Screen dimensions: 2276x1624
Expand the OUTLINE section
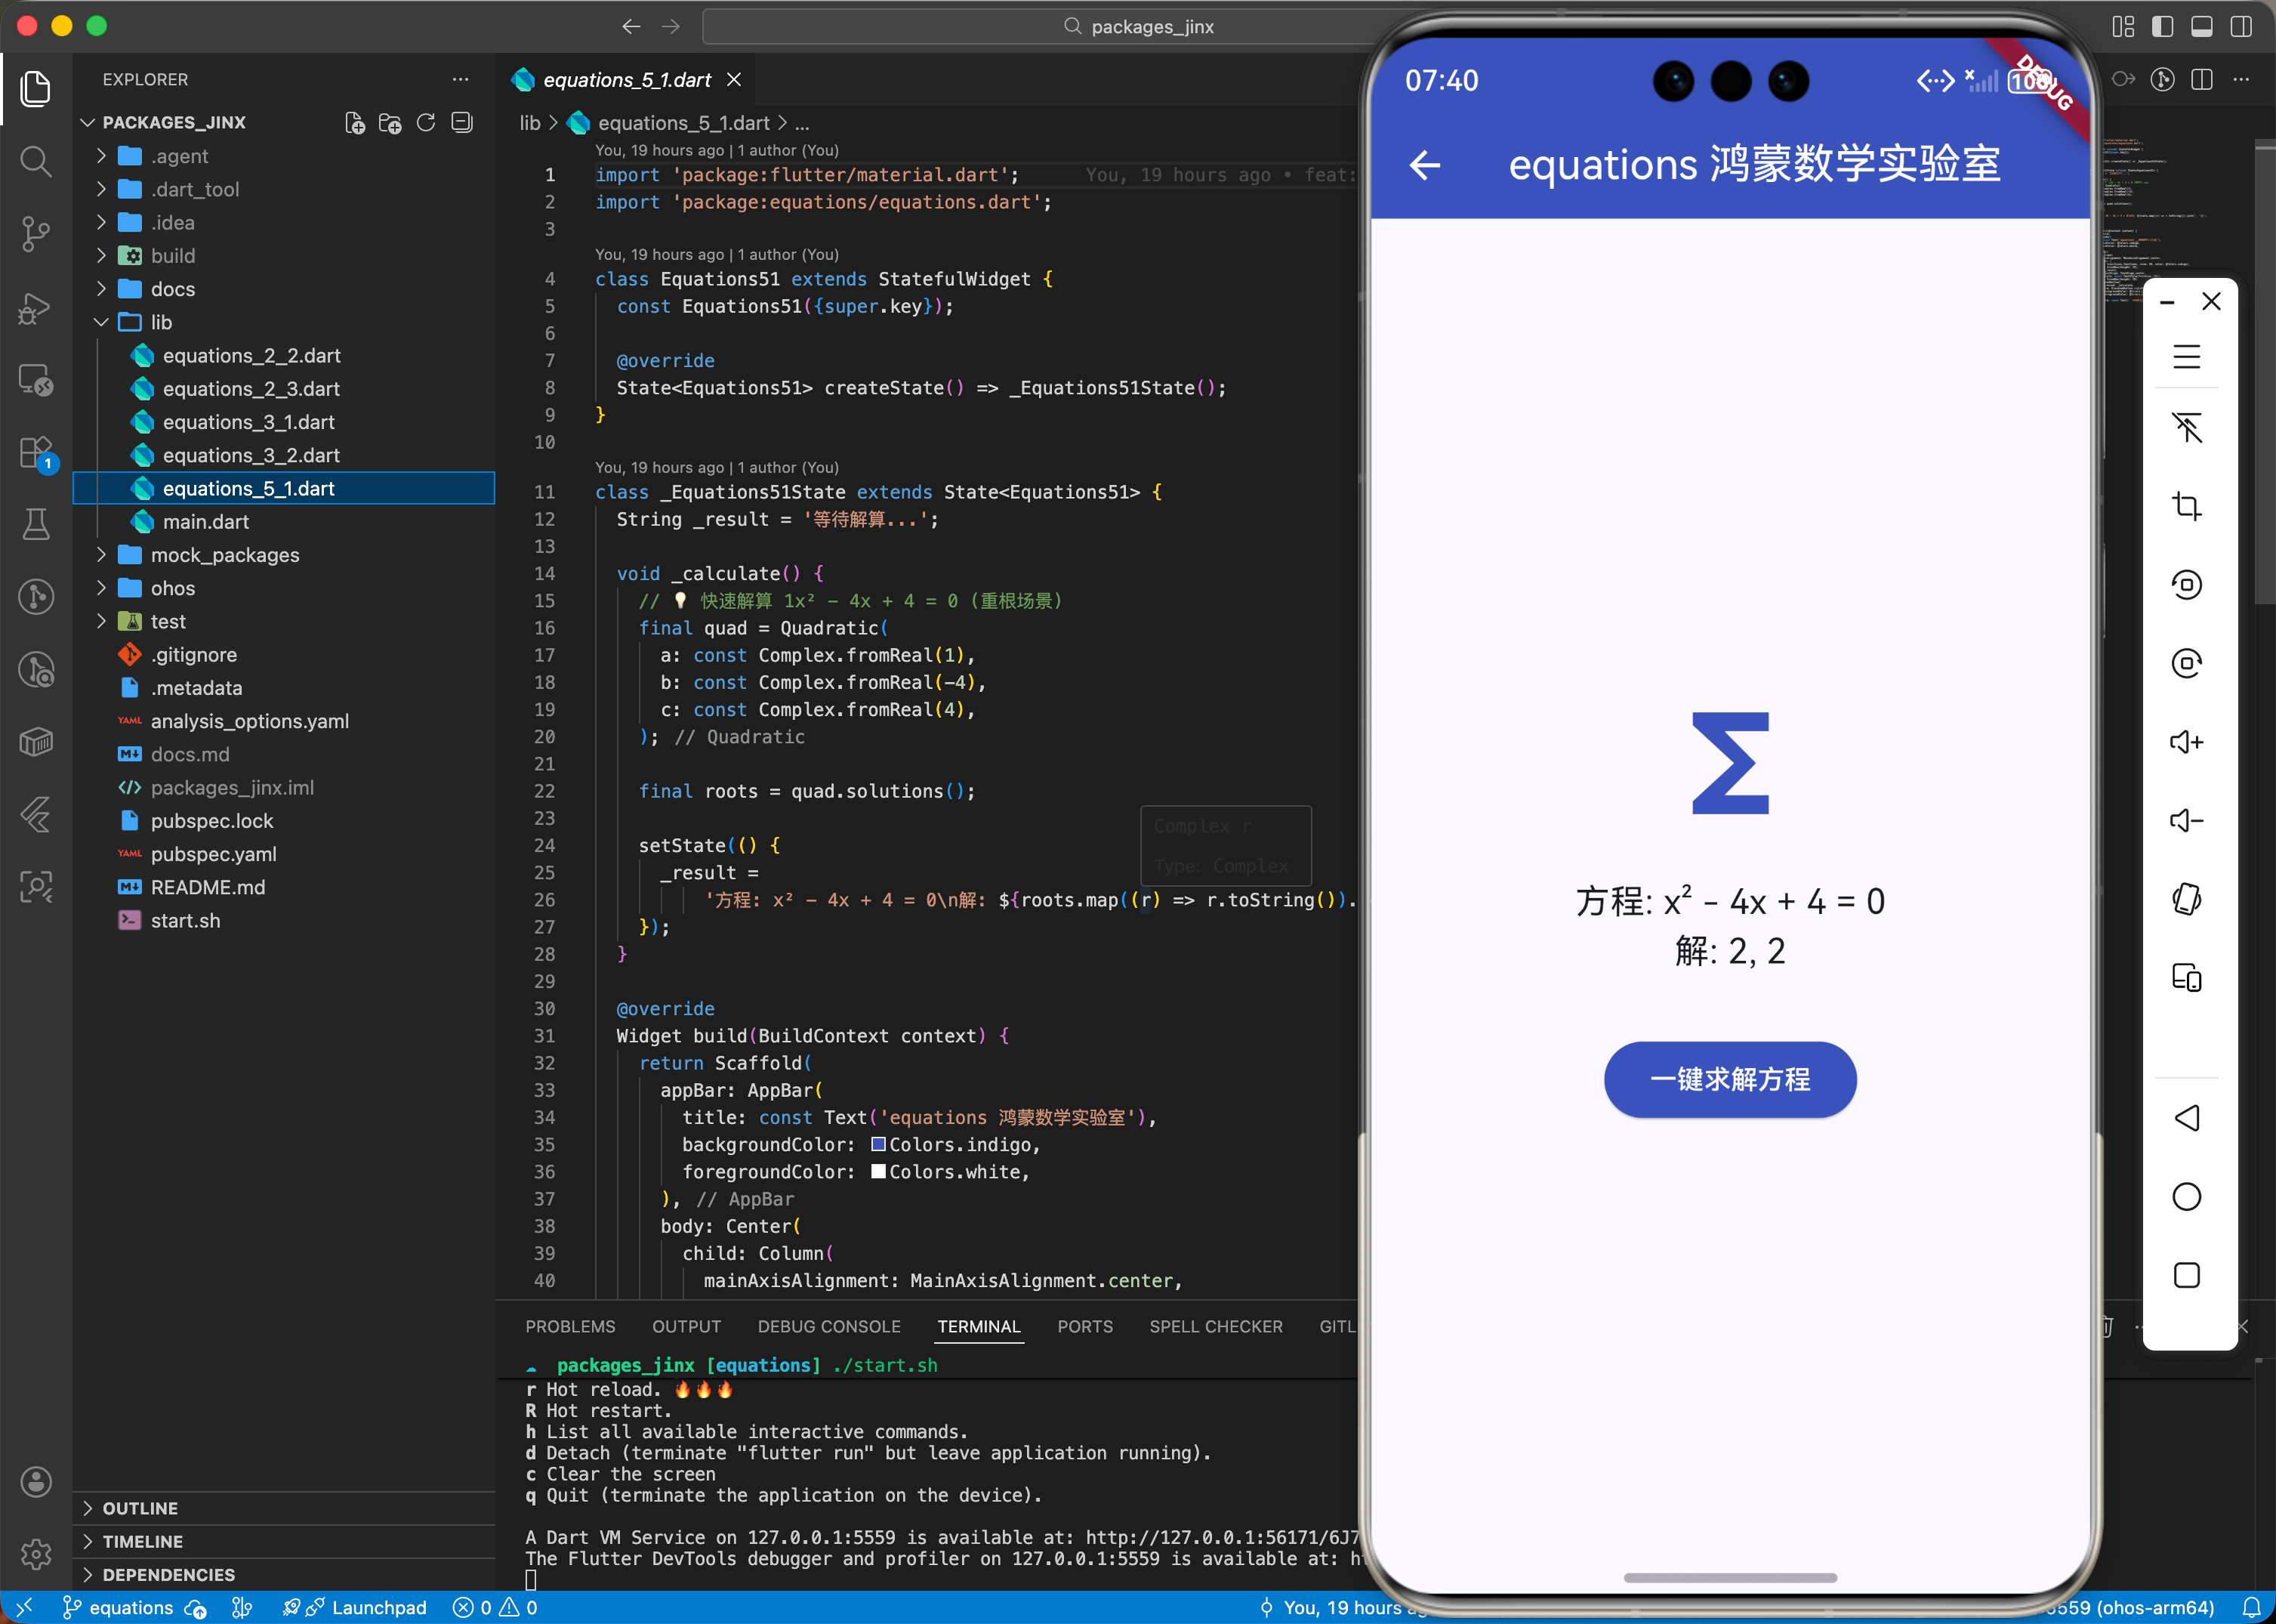(140, 1508)
